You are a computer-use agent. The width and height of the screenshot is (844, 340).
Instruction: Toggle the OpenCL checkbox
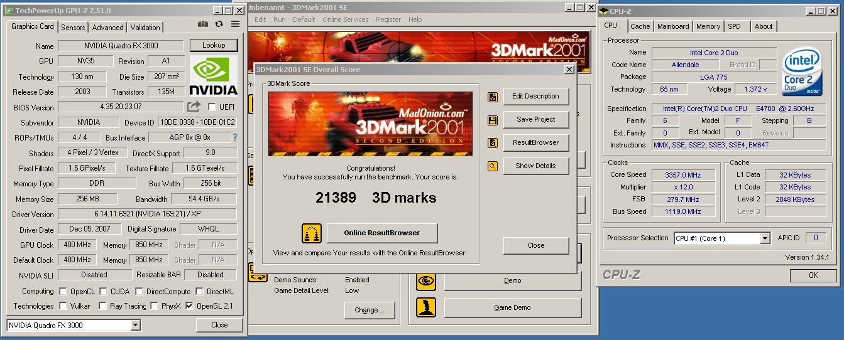click(63, 291)
